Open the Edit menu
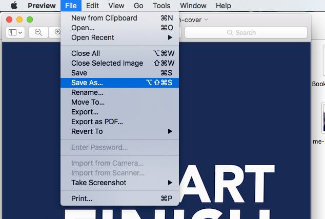The width and height of the screenshot is (325, 219). tap(92, 6)
